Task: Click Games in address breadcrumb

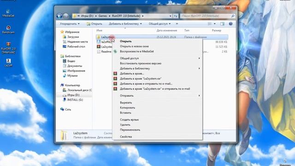Action: (103, 16)
